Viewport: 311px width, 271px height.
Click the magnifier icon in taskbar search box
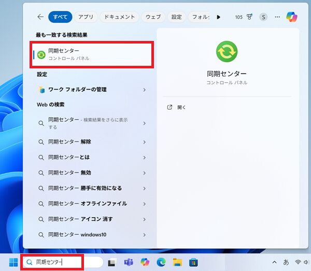30,262
